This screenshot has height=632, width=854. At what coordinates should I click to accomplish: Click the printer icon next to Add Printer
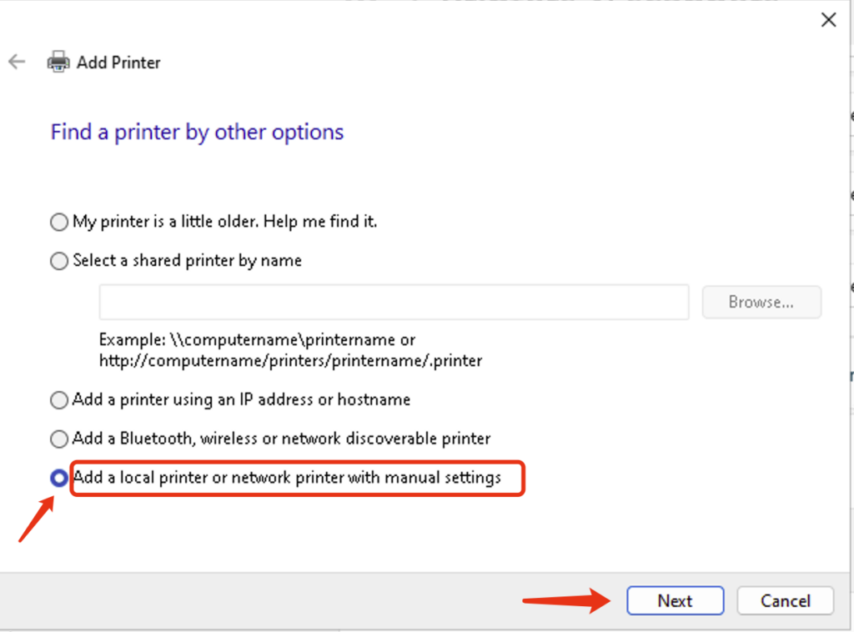pos(58,61)
